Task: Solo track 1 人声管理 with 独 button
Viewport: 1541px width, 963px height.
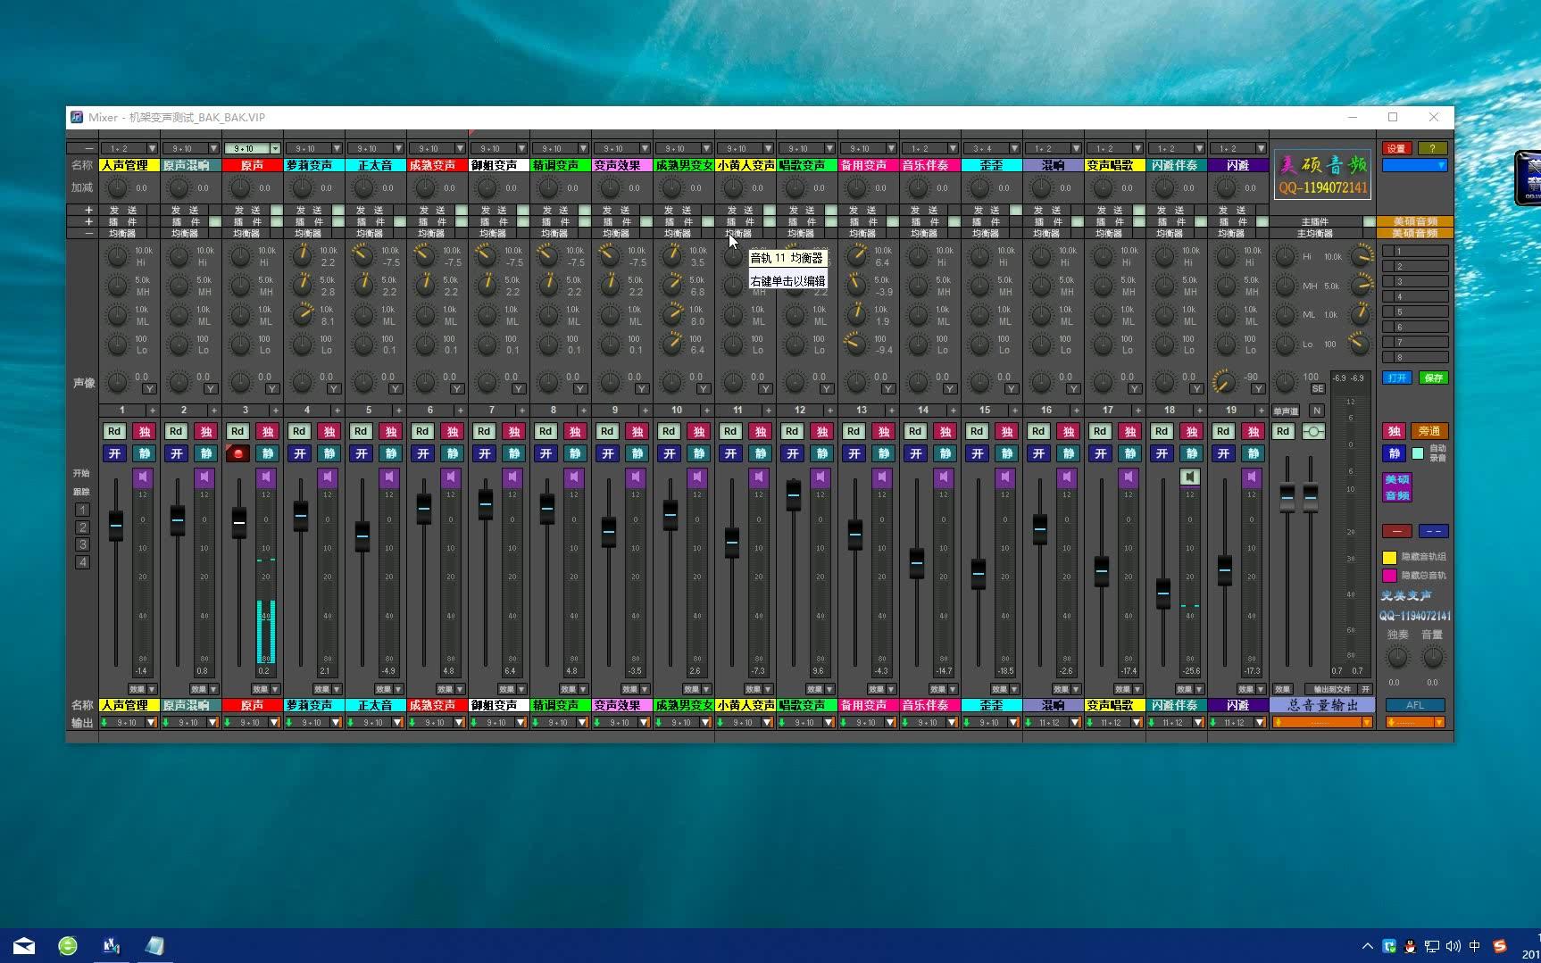Action: coord(145,432)
